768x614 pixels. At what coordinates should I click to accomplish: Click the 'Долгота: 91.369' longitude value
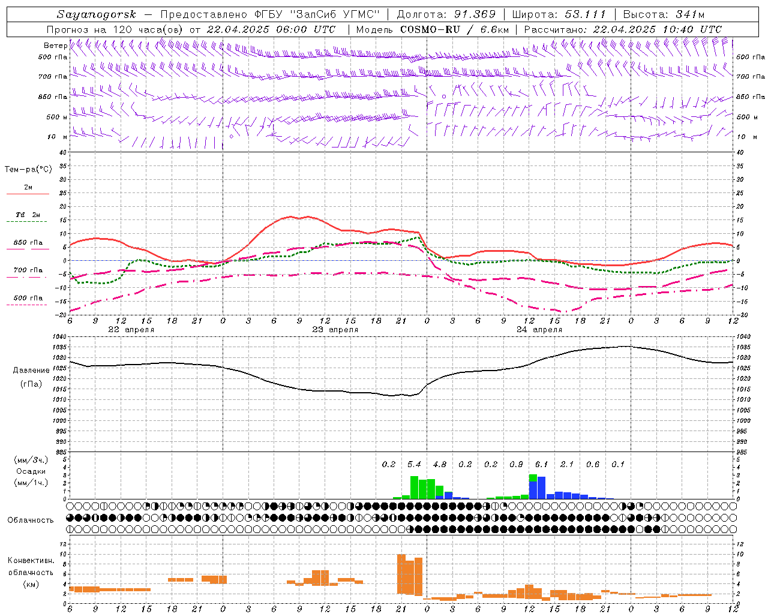(446, 14)
